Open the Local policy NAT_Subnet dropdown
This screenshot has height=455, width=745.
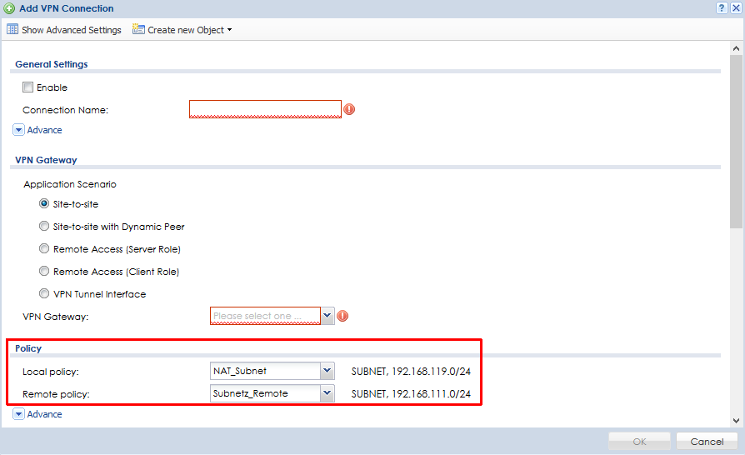pyautogui.click(x=327, y=371)
